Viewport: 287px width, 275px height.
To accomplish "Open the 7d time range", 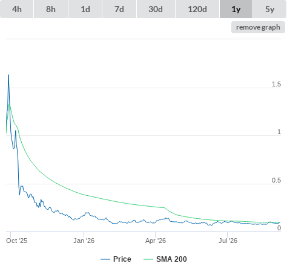I will pyautogui.click(x=119, y=9).
